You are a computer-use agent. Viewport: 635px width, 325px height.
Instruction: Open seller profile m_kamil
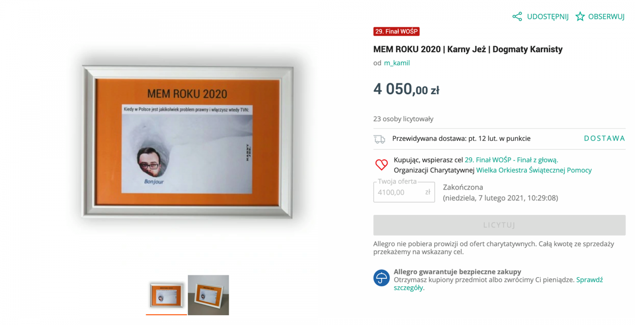pyautogui.click(x=397, y=63)
